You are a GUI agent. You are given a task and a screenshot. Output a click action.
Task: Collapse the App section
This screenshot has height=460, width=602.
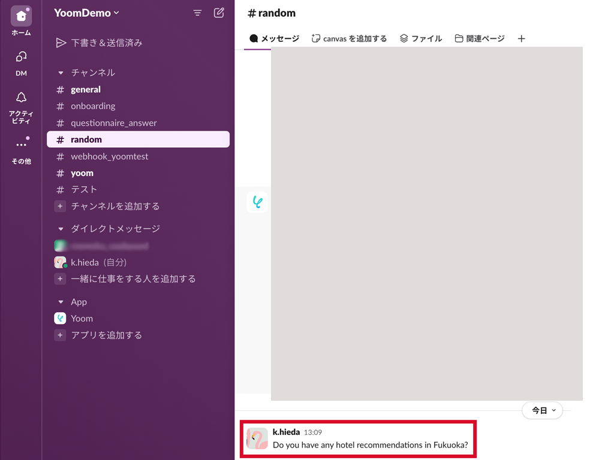[61, 302]
